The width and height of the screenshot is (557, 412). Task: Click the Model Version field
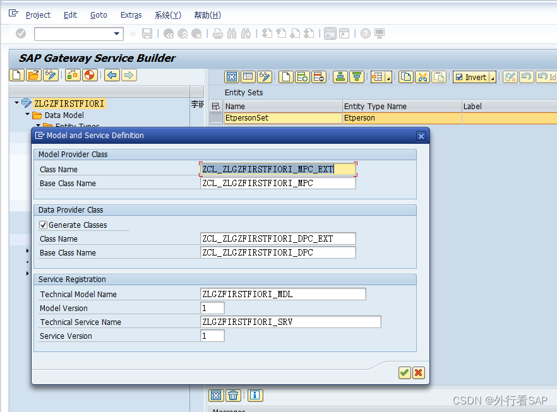point(212,308)
